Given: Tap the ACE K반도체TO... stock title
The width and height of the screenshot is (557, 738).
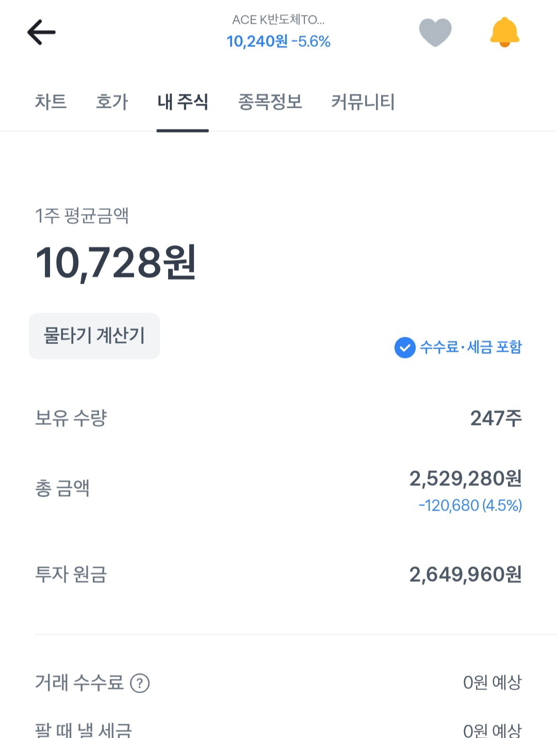Looking at the screenshot, I should [x=278, y=20].
